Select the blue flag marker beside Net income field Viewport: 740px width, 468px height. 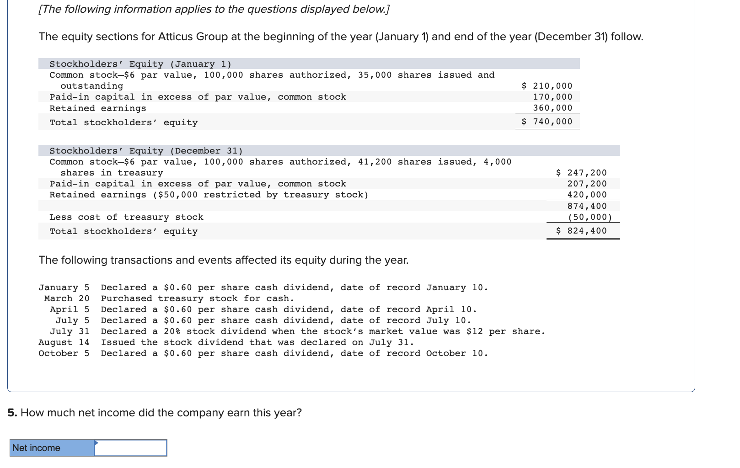[96, 443]
